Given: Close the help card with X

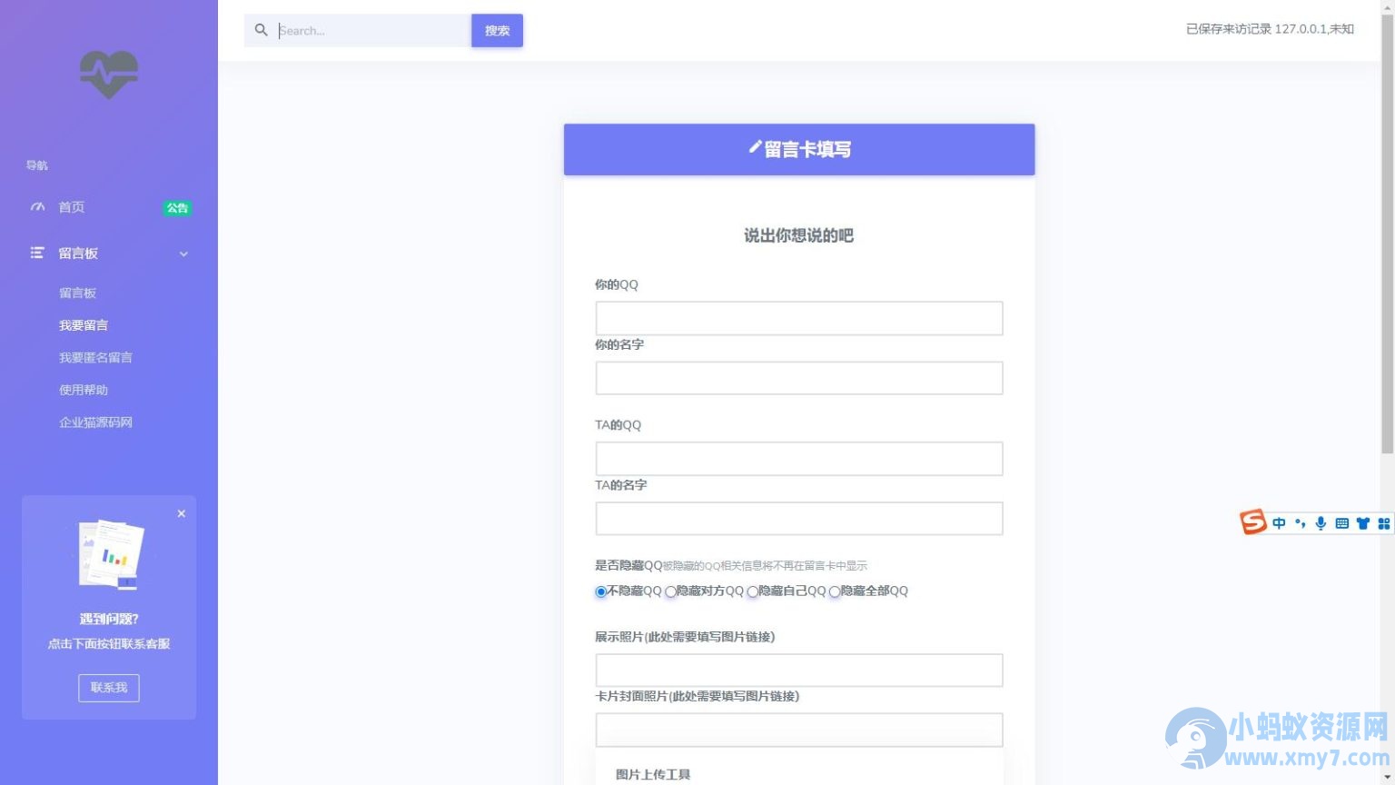Looking at the screenshot, I should coord(182,513).
